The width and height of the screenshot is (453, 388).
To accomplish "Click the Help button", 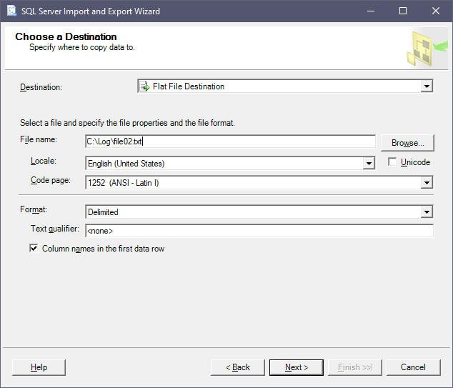I will (39, 367).
